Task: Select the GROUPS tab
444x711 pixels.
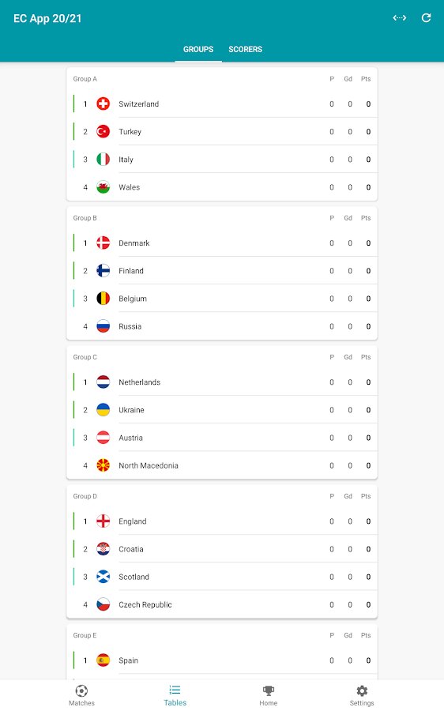Action: coord(198,49)
